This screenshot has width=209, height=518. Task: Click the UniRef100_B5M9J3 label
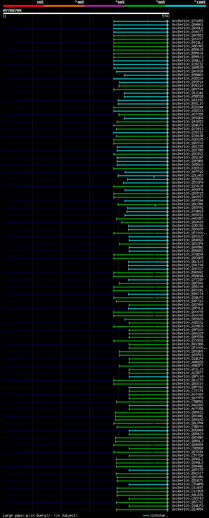tap(187, 57)
